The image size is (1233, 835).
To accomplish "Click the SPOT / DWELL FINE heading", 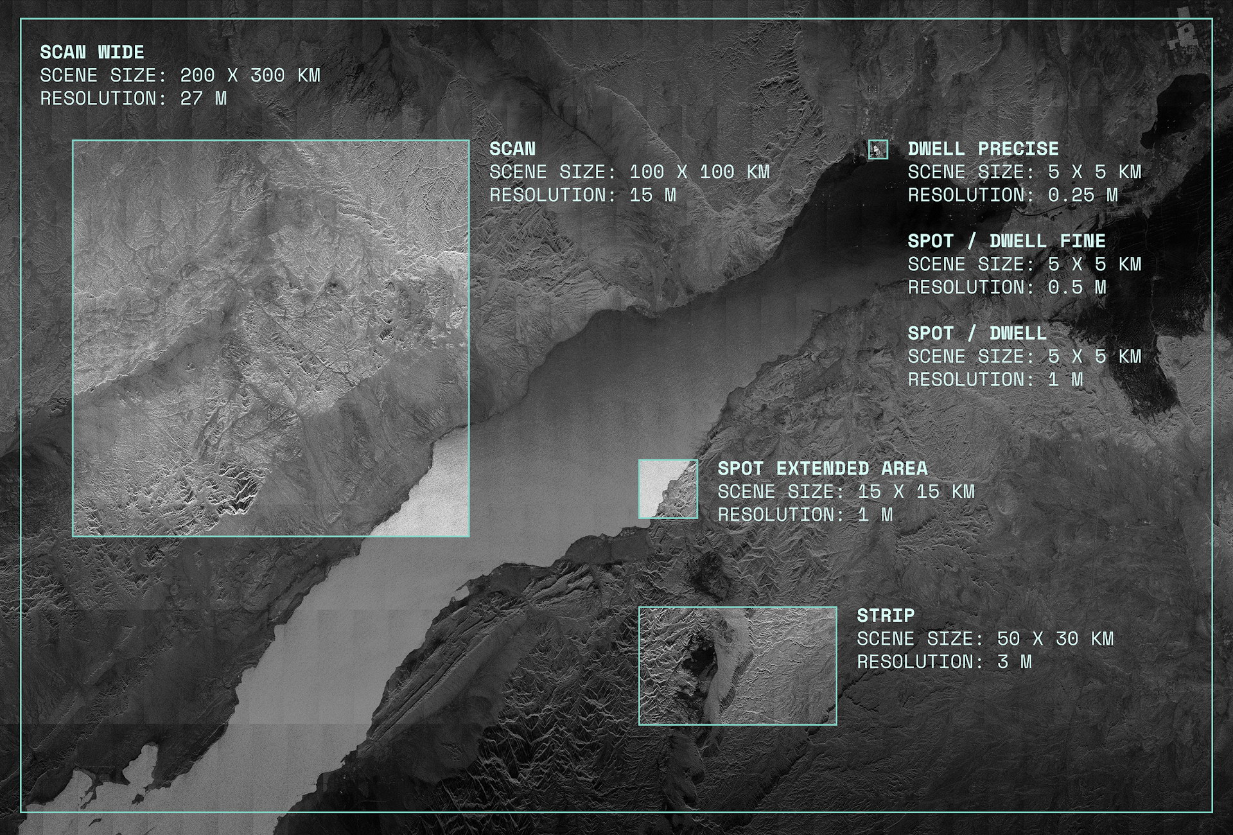I will pos(1006,241).
